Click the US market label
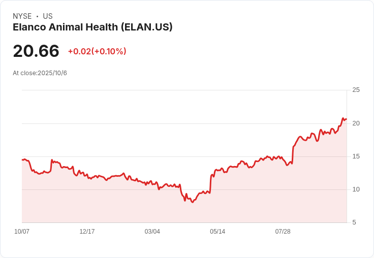 (x=48, y=16)
